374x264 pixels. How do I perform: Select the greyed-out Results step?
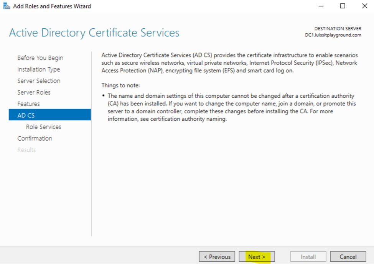point(26,150)
